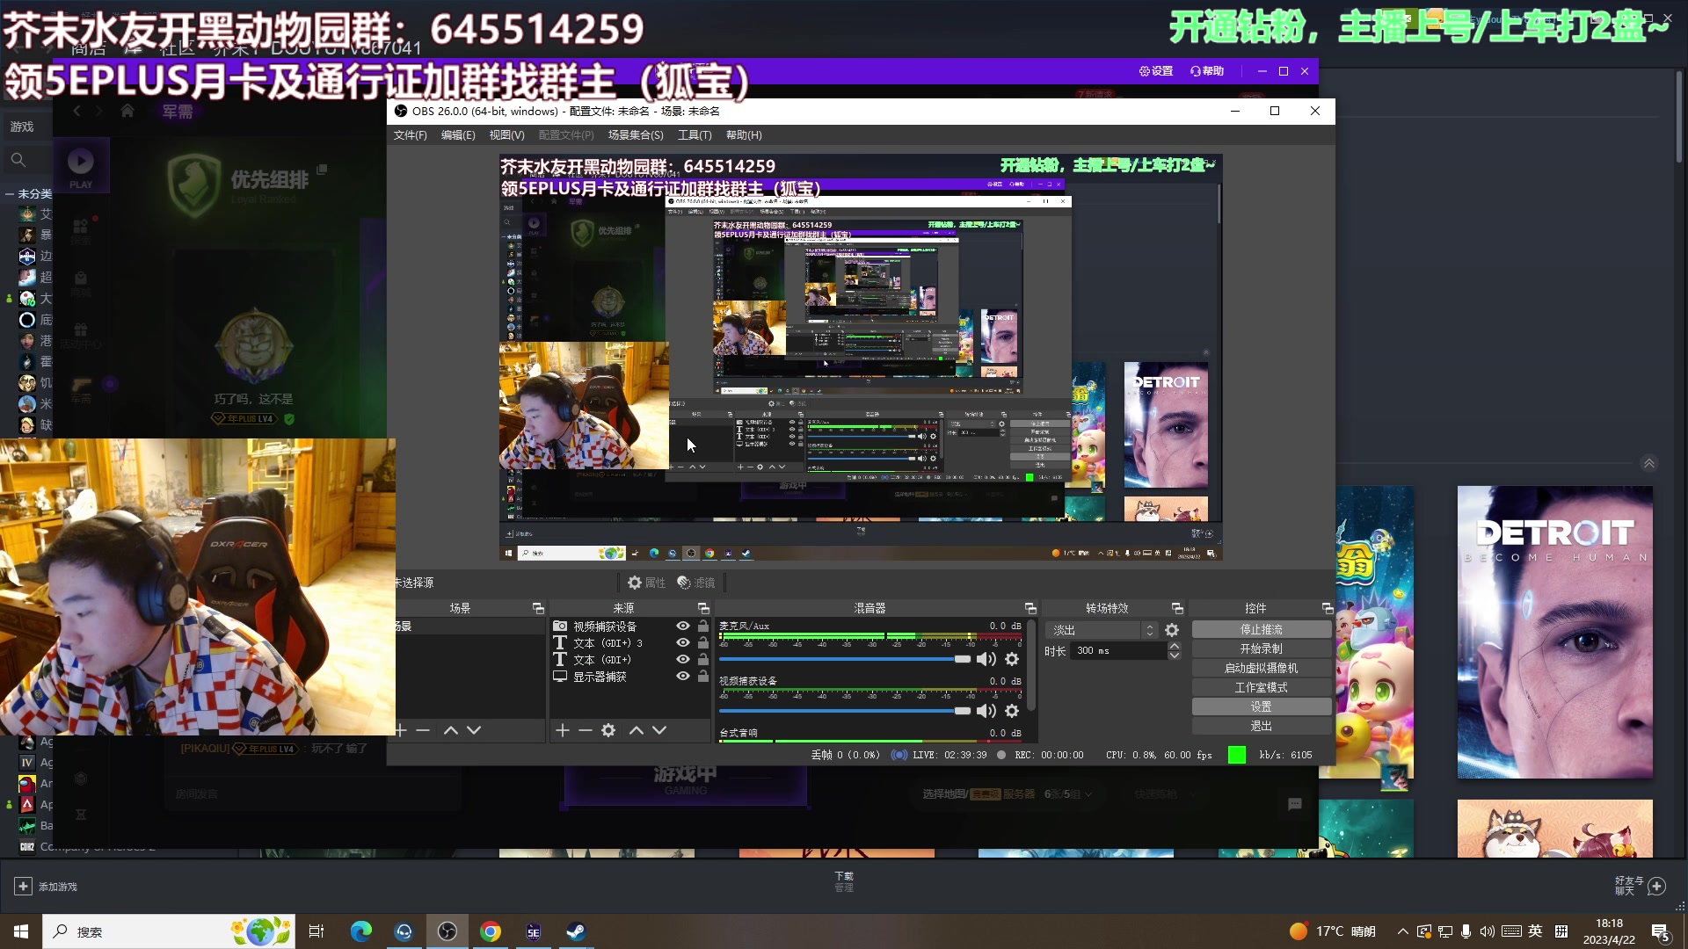This screenshot has height=949, width=1688.
Task: Mute the 麦克风/Aux audio channel
Action: pos(986,659)
